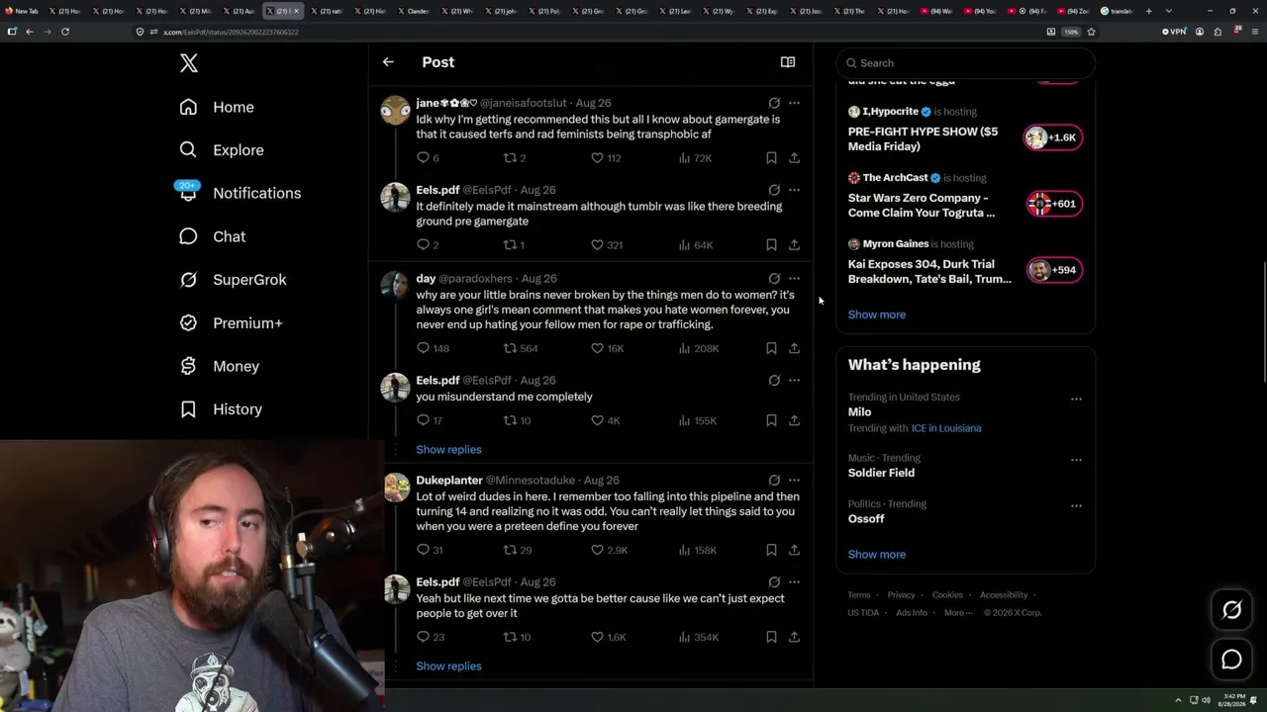This screenshot has width=1267, height=712.
Task: Open the volume control in system tray
Action: click(1206, 700)
